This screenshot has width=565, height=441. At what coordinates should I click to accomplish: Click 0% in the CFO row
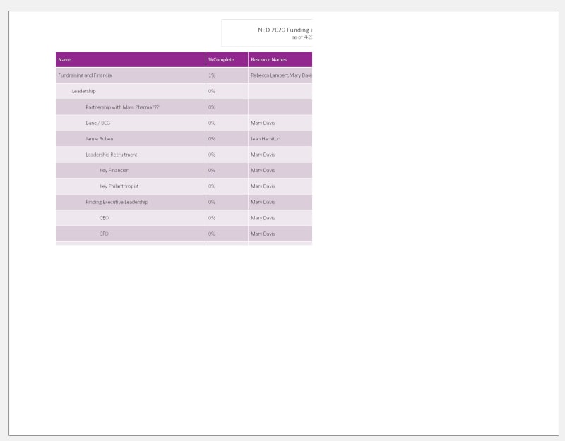click(211, 234)
